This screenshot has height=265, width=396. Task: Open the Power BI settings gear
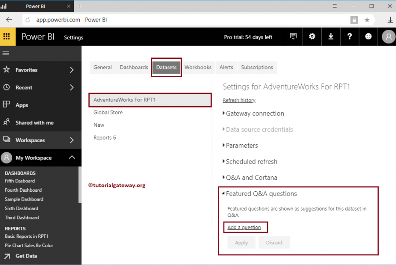312,36
